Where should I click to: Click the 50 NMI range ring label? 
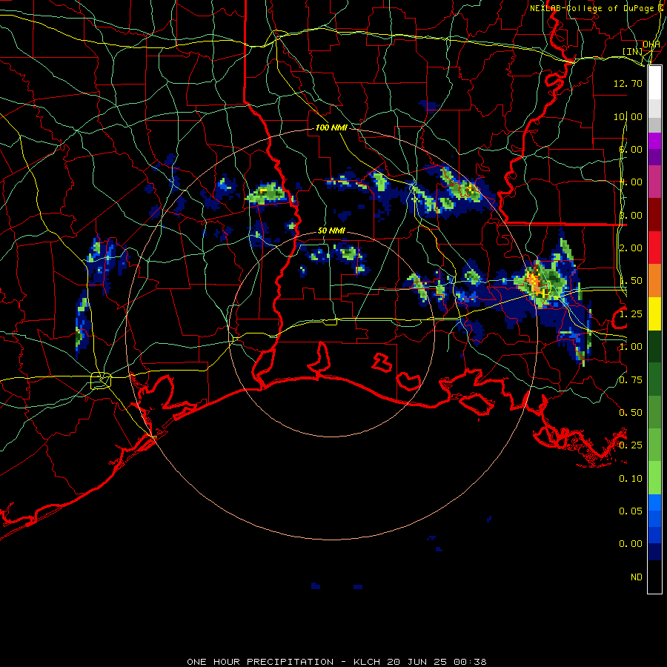[x=331, y=230]
